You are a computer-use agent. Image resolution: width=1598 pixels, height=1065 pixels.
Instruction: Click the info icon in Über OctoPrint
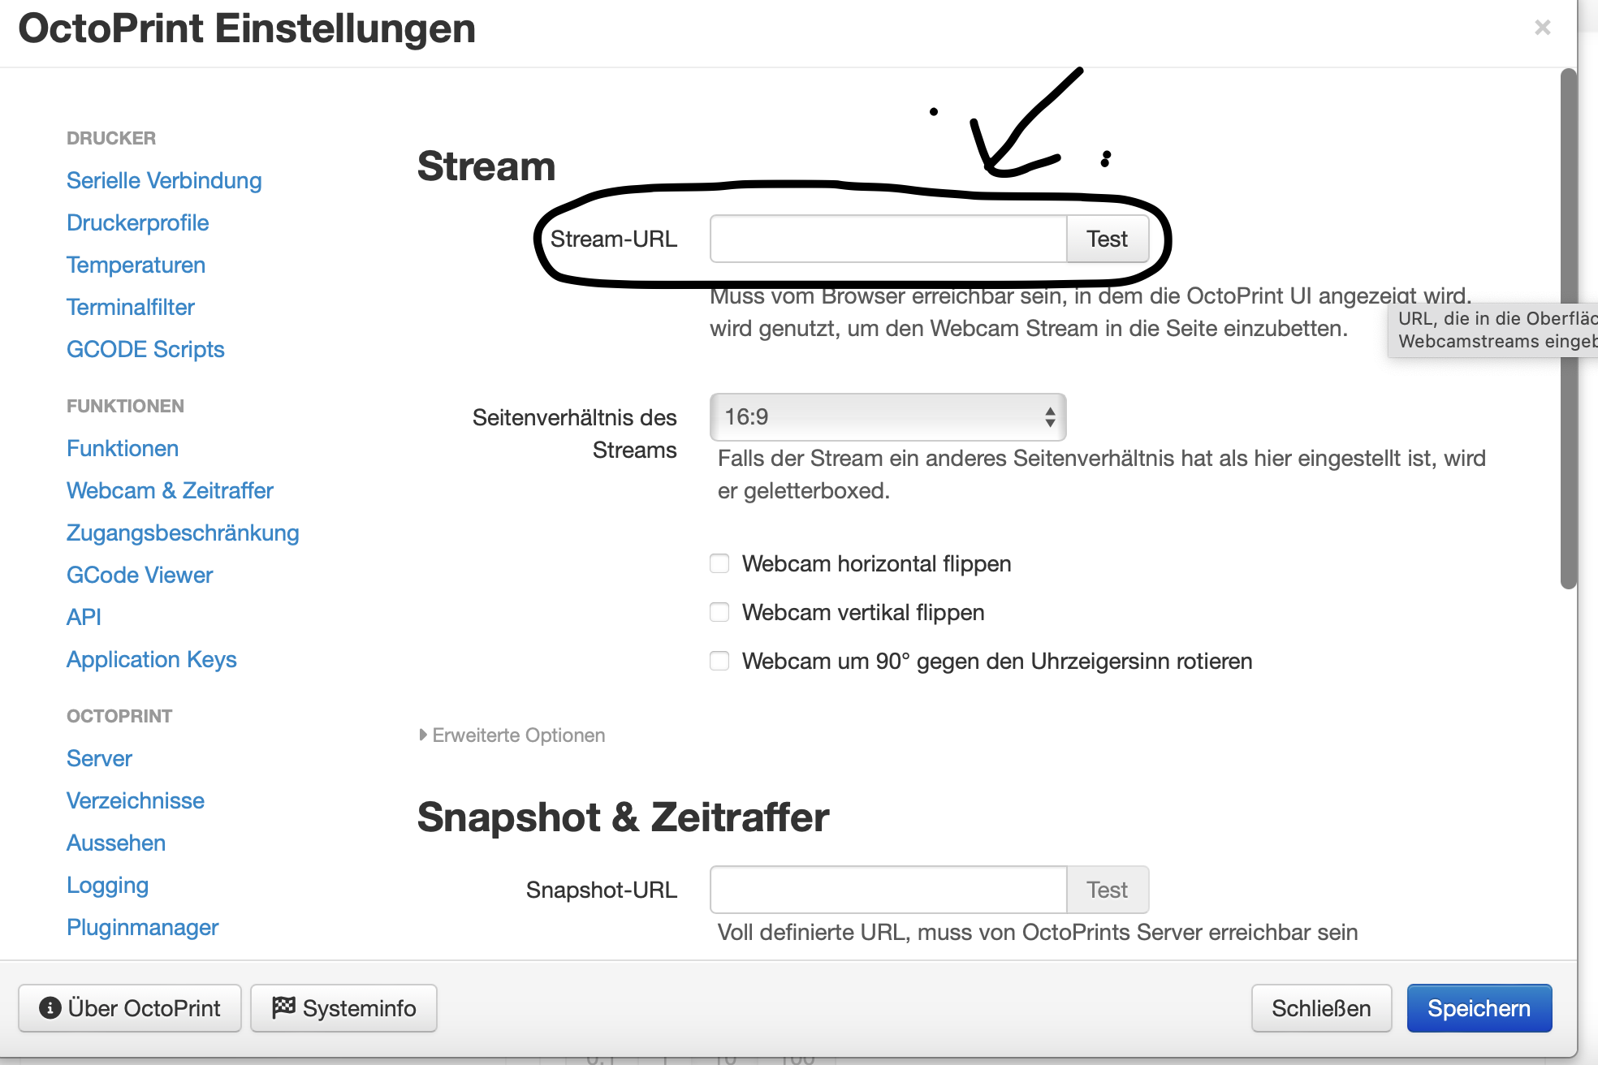[50, 1008]
